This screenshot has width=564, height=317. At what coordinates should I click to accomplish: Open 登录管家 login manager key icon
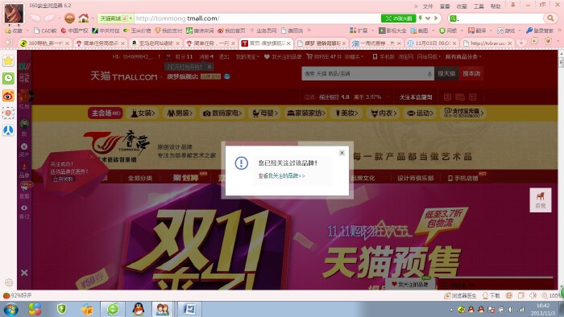click(x=540, y=31)
